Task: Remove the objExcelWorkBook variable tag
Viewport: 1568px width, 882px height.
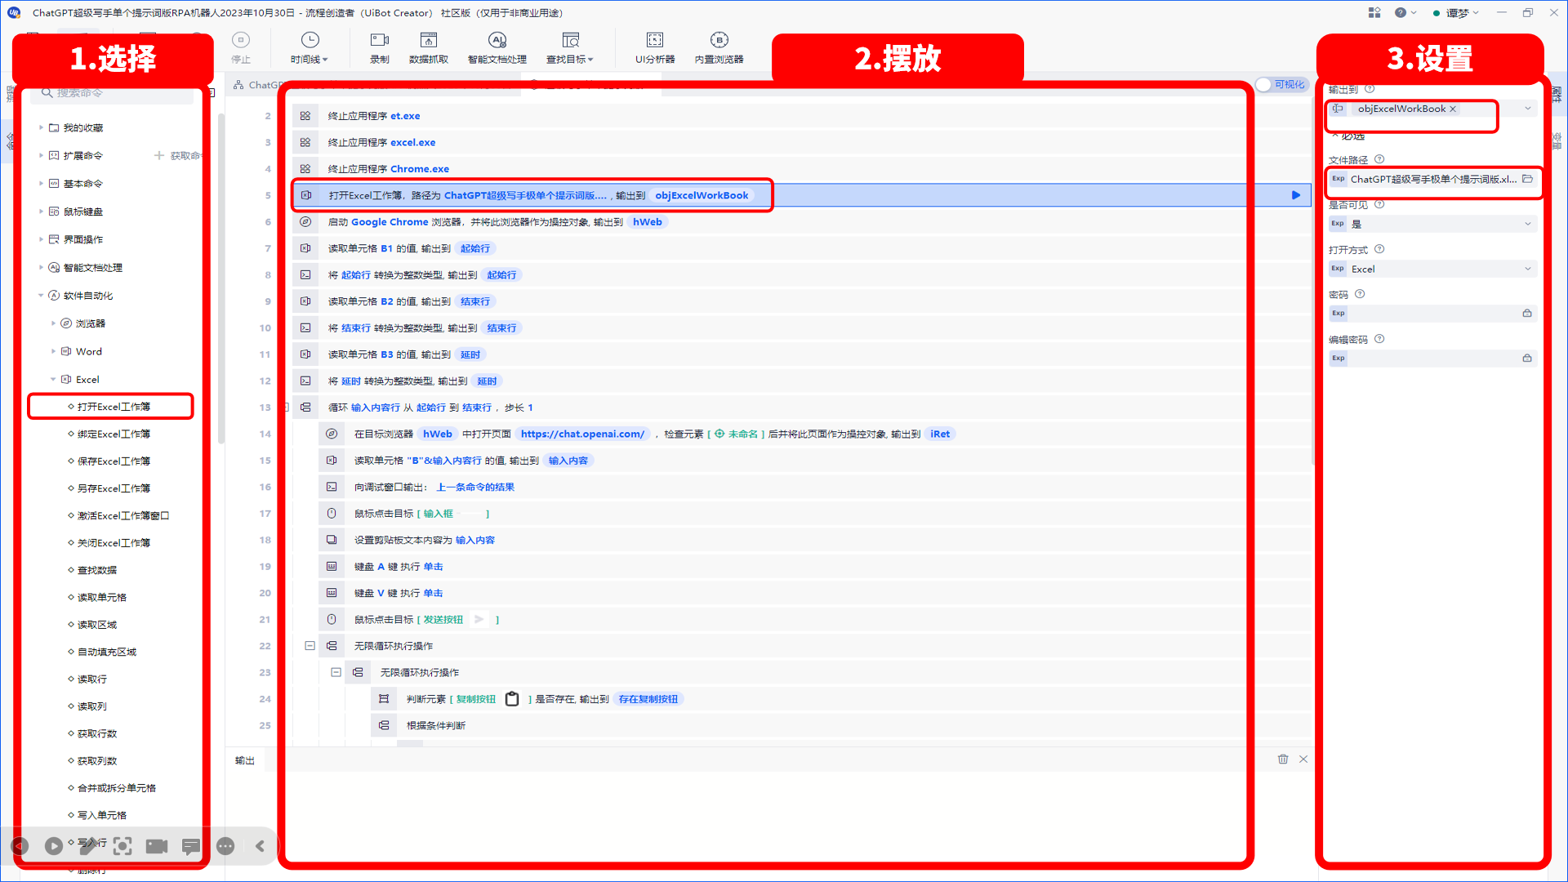Action: click(x=1453, y=109)
